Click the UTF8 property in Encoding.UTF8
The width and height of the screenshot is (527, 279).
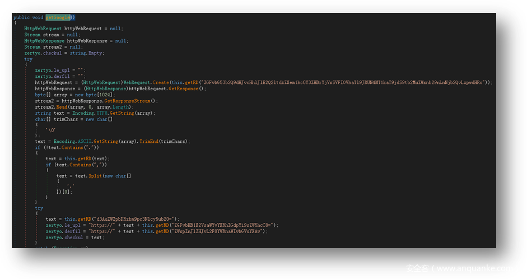click(x=102, y=113)
